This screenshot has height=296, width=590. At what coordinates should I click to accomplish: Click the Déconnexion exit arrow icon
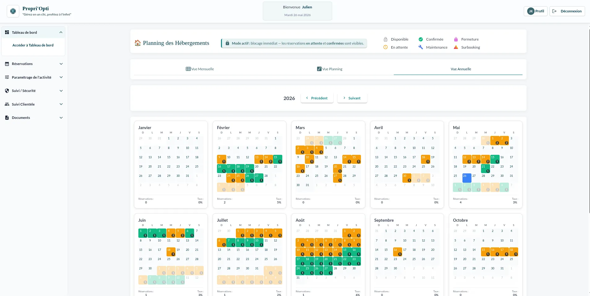coord(554,11)
